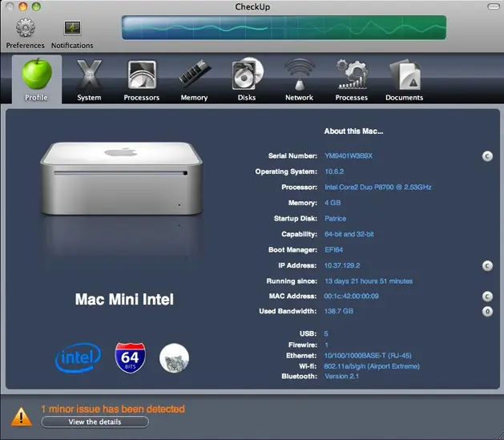Screen dimensions: 504x440
Task: Click Ethernet value 10/100/1000BASE-T (RJ-45)
Action: (x=368, y=356)
